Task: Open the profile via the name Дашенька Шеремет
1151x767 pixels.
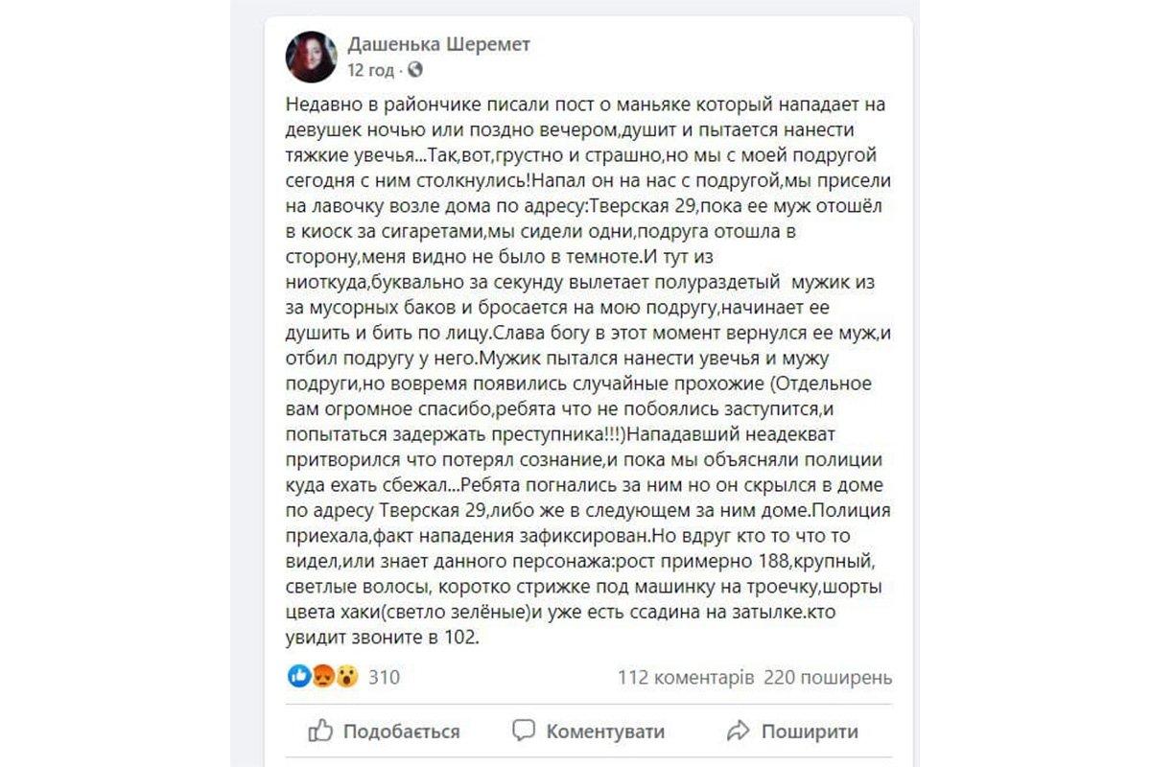Action: [440, 42]
